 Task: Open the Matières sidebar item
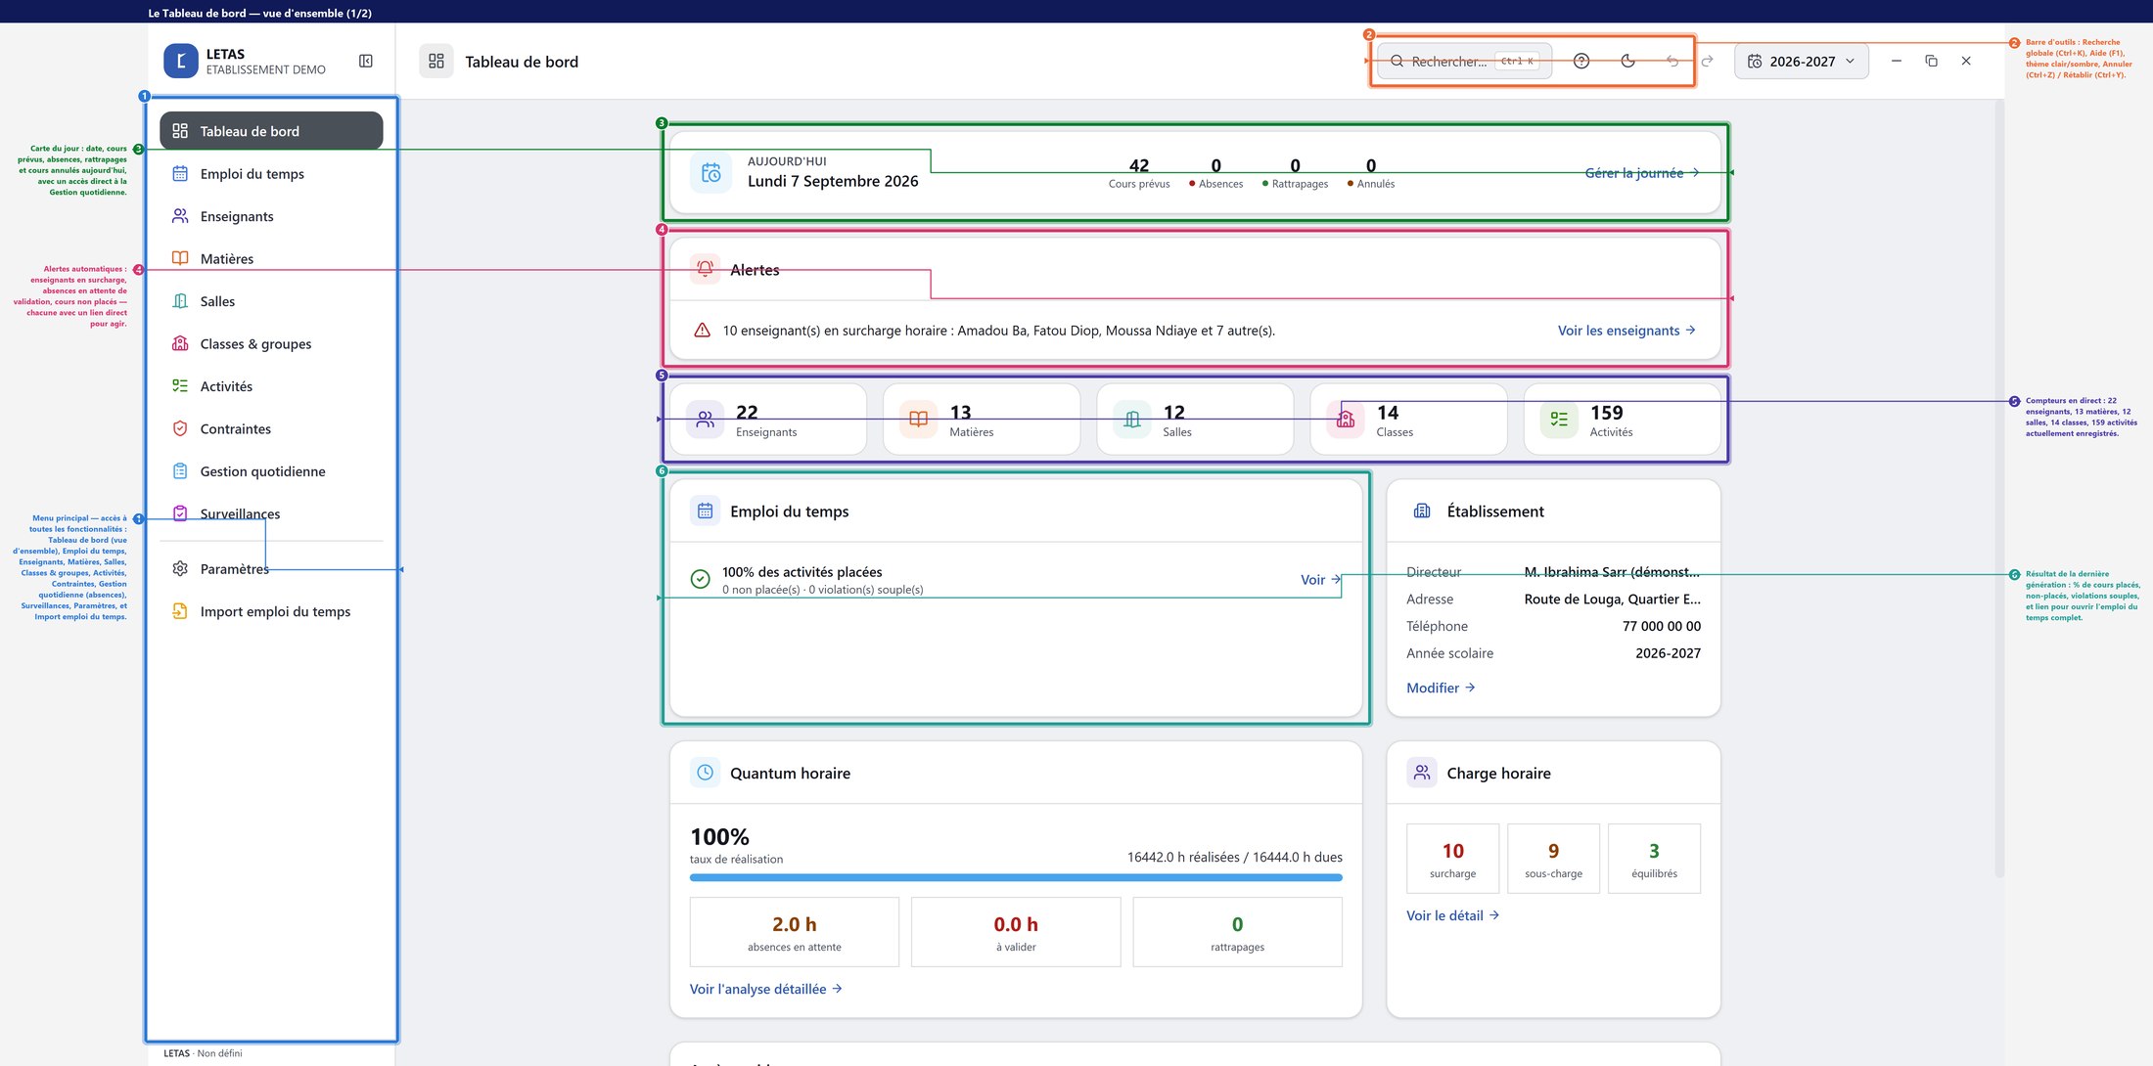(271, 258)
